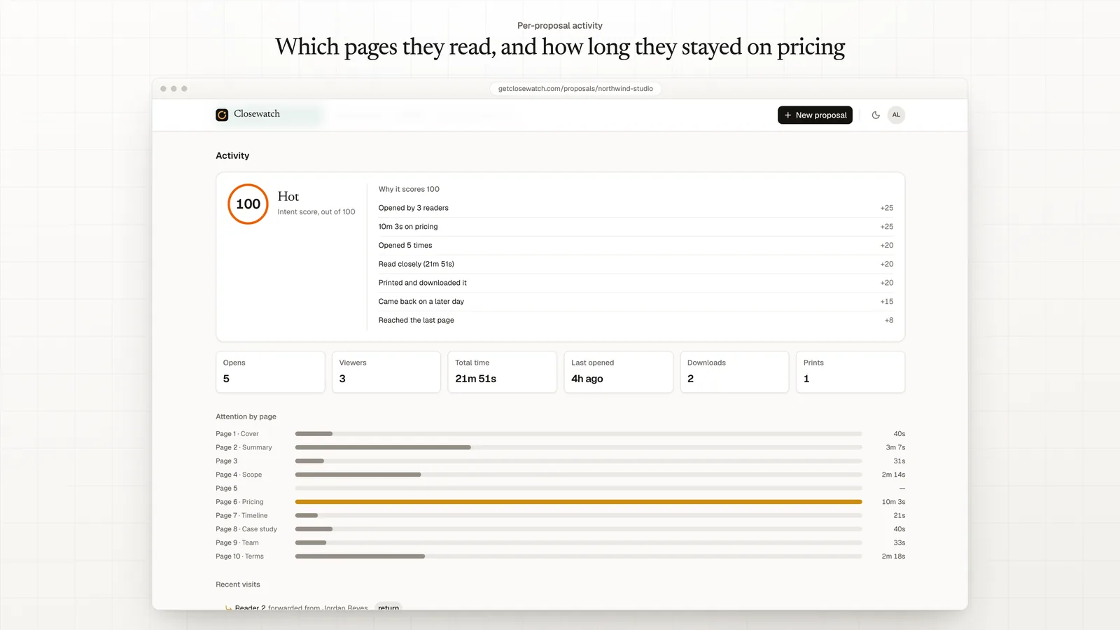Screen dimensions: 1120x630
Task: Select the Prints stat card
Action: (x=850, y=372)
